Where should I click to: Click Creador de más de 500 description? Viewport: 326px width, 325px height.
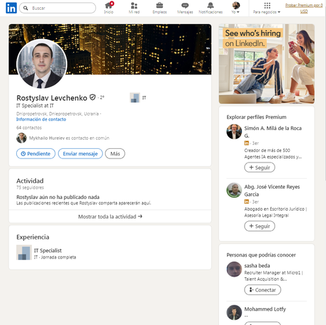pos(273,153)
